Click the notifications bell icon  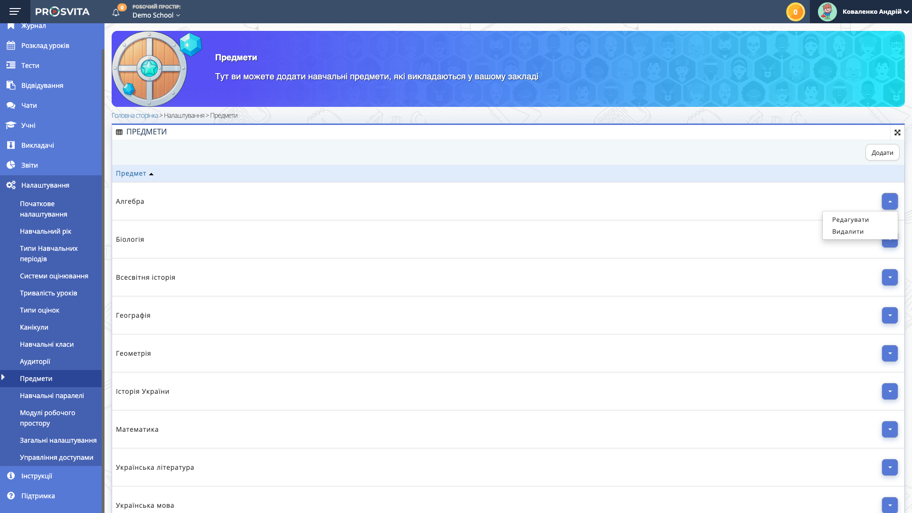pyautogui.click(x=116, y=12)
